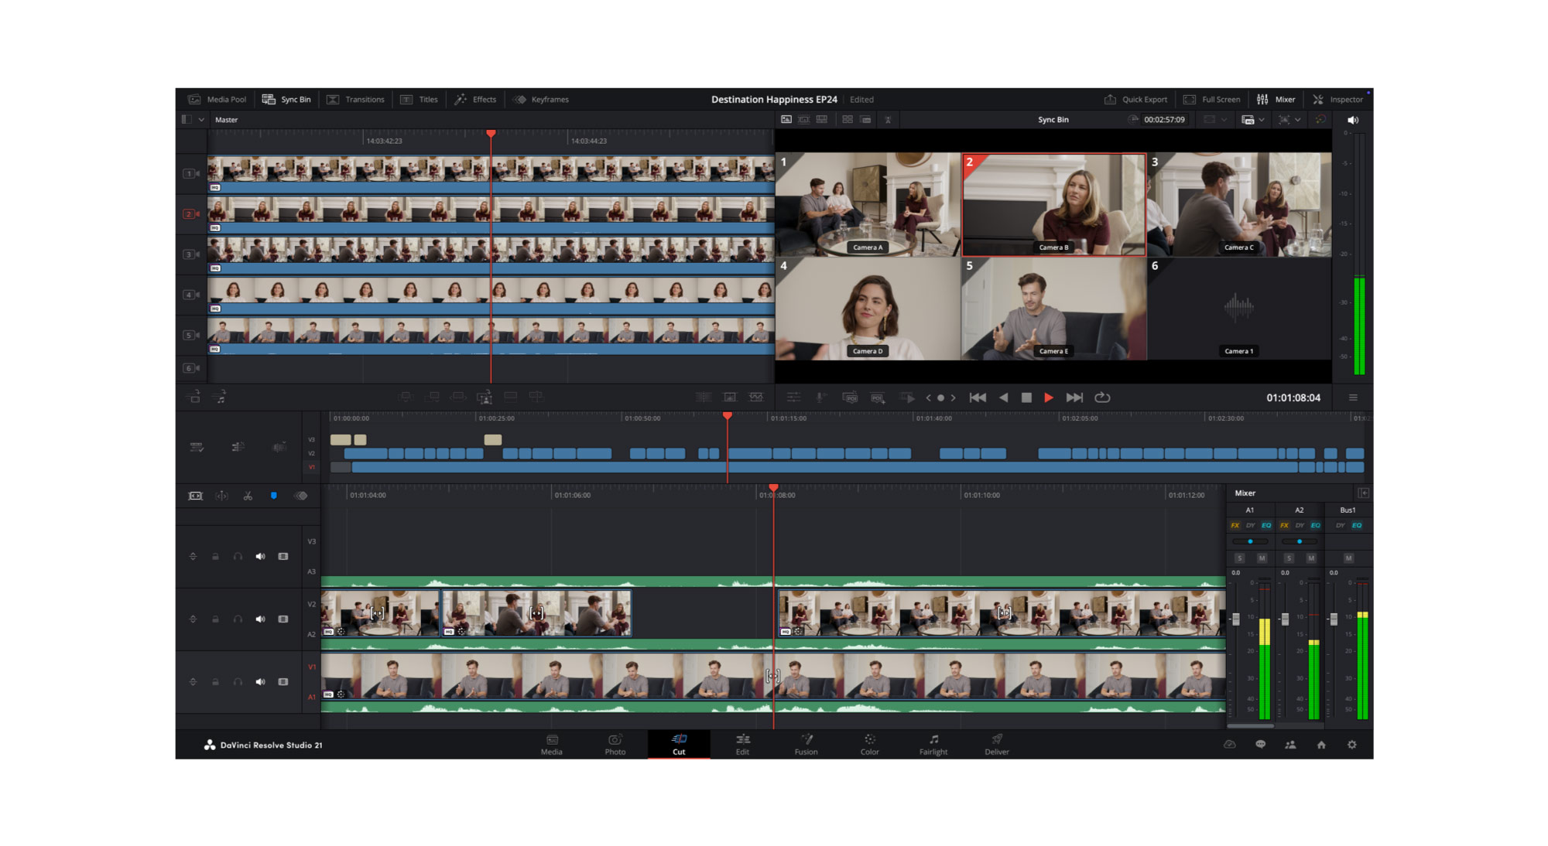1548x846 pixels.
Task: Toggle snapping in the timeline toolbar
Action: pos(273,496)
